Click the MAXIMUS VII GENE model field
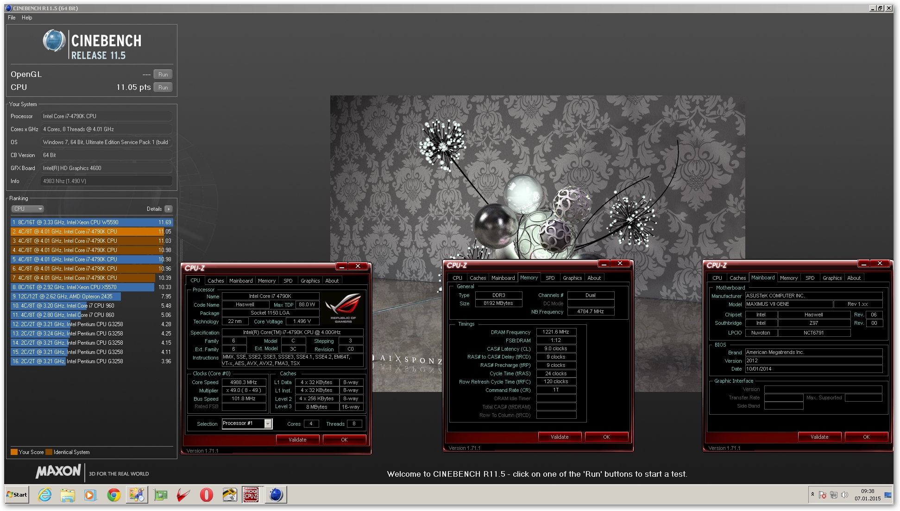900x511 pixels. [x=789, y=304]
